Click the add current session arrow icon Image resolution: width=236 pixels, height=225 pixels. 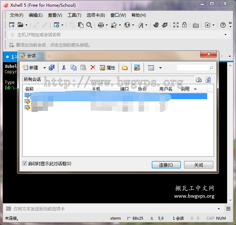[x=12, y=45]
